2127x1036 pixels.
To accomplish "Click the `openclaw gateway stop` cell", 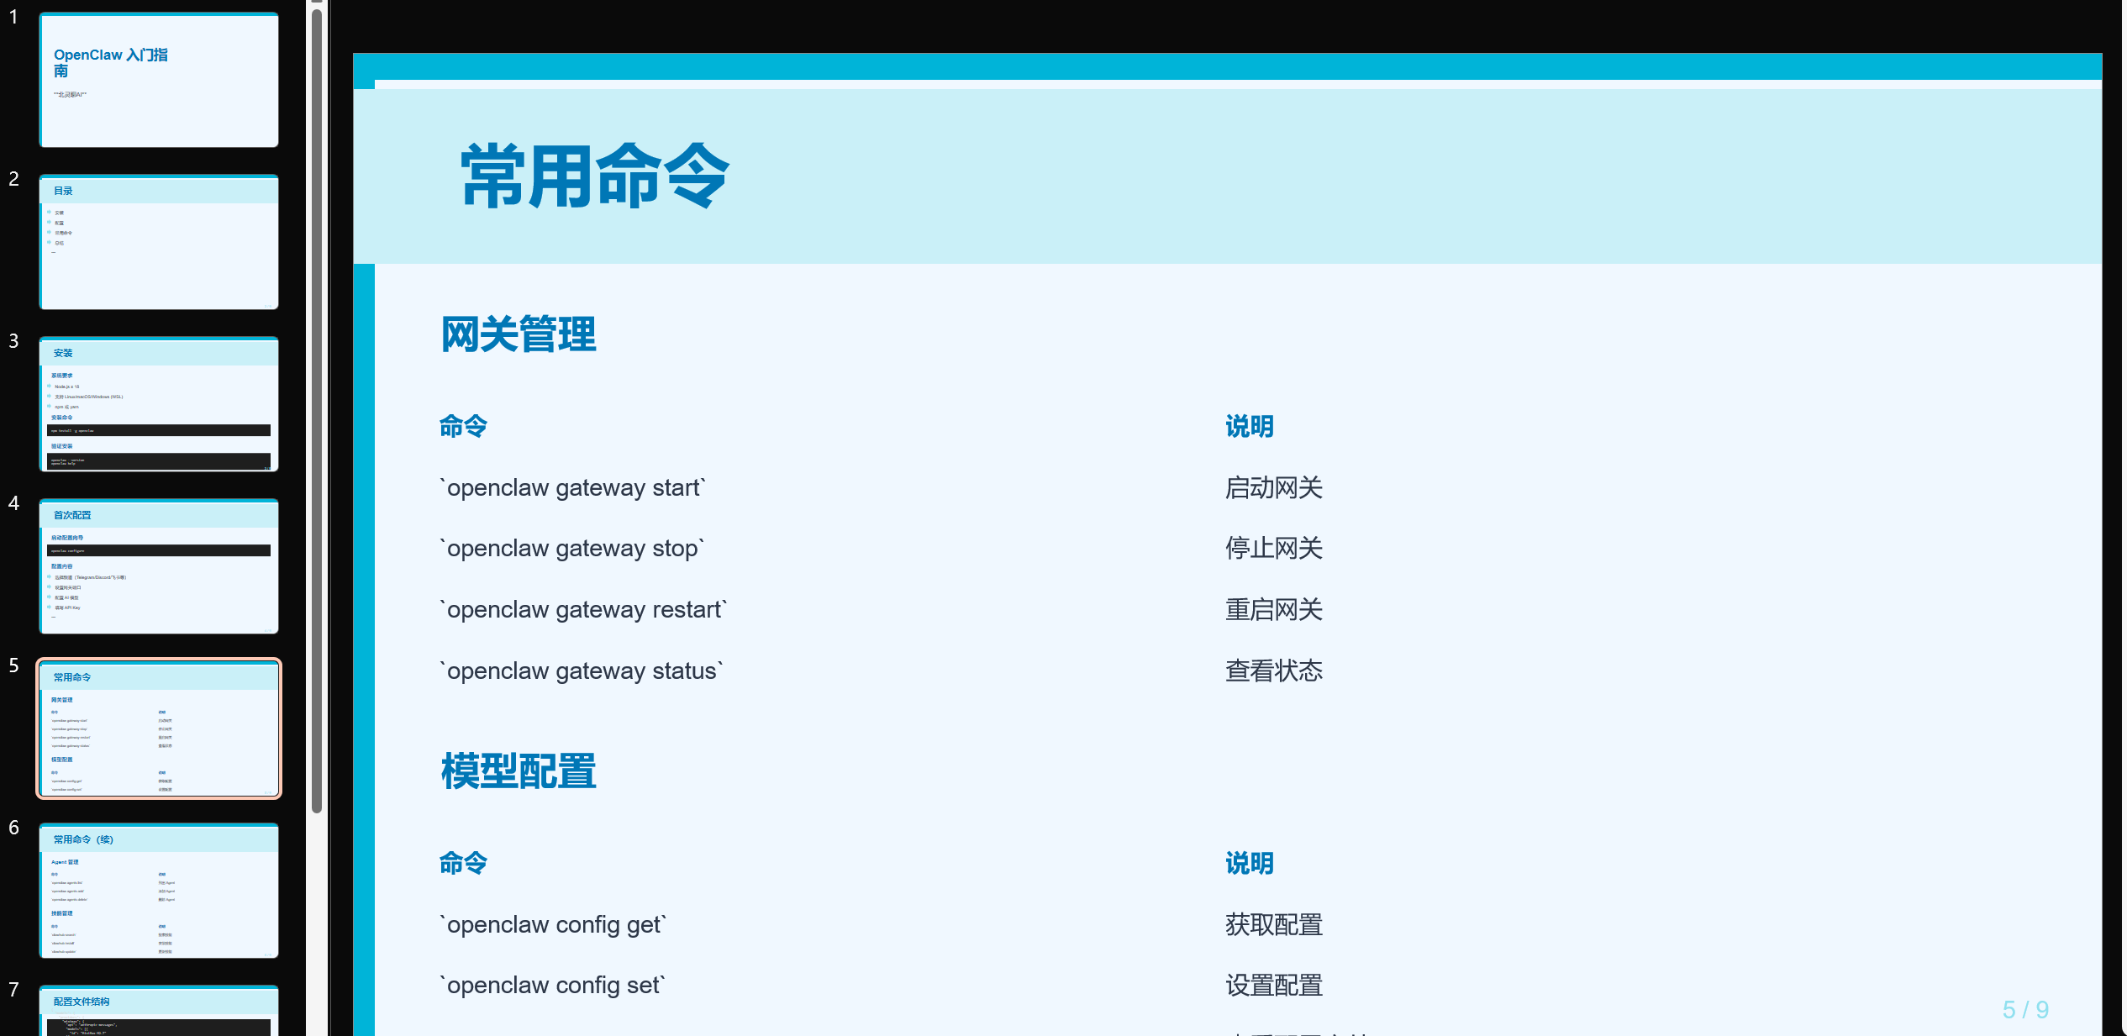I will coord(571,549).
